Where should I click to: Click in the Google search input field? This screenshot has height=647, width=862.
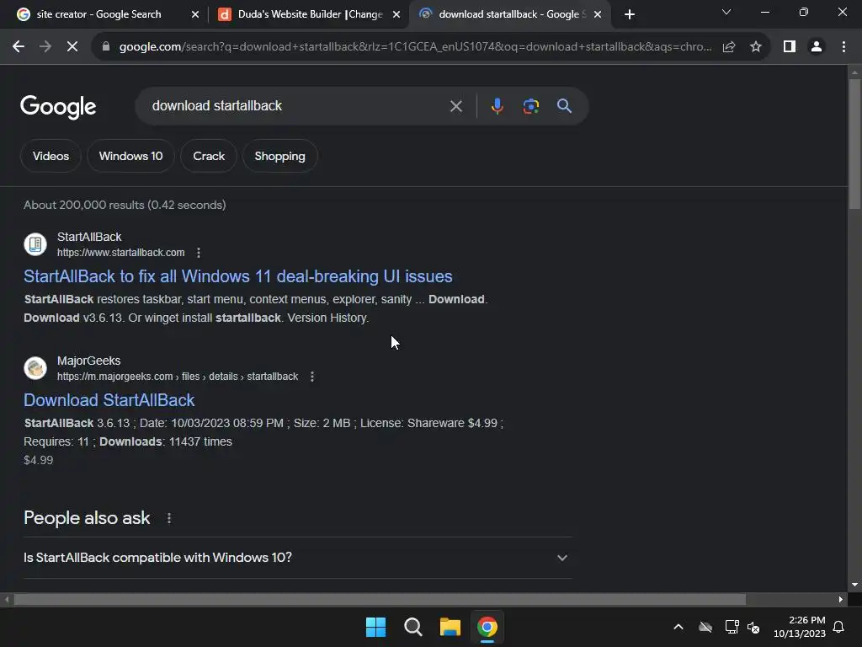coord(297,106)
